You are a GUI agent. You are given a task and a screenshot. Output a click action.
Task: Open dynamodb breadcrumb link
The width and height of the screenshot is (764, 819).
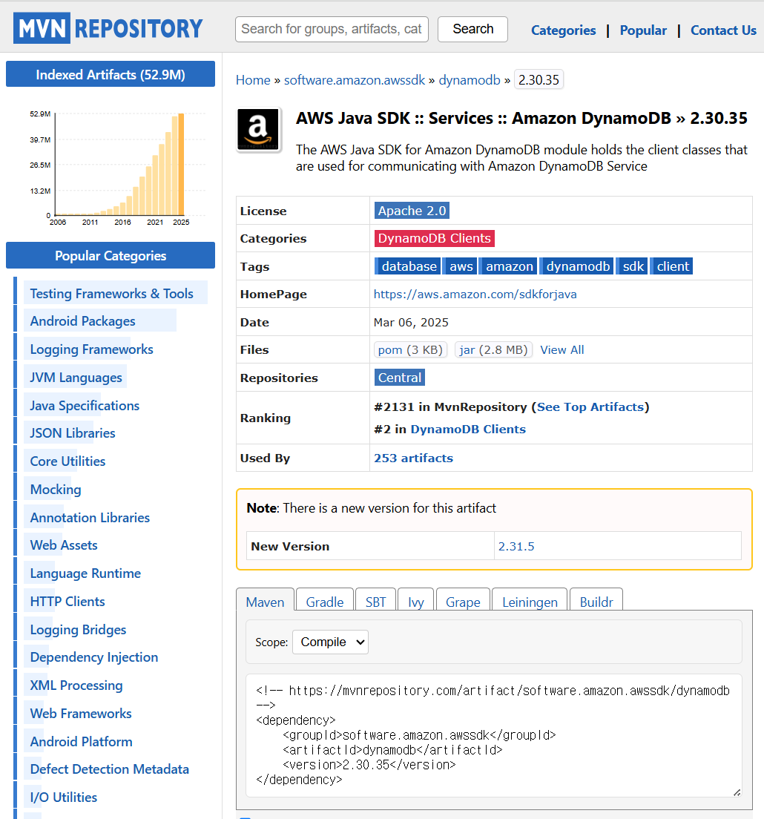tap(470, 80)
